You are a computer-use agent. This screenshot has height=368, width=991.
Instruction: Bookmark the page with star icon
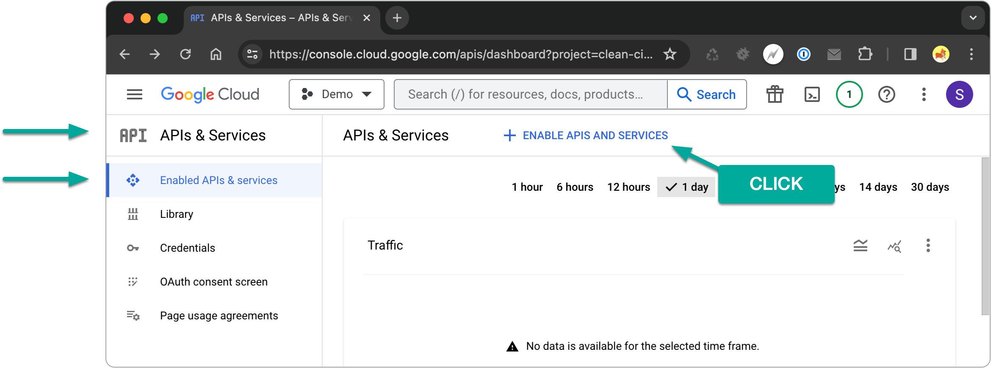coord(670,54)
